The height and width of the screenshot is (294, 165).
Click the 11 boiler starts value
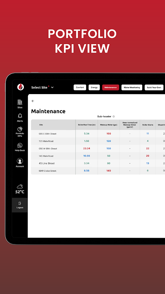[148, 134]
